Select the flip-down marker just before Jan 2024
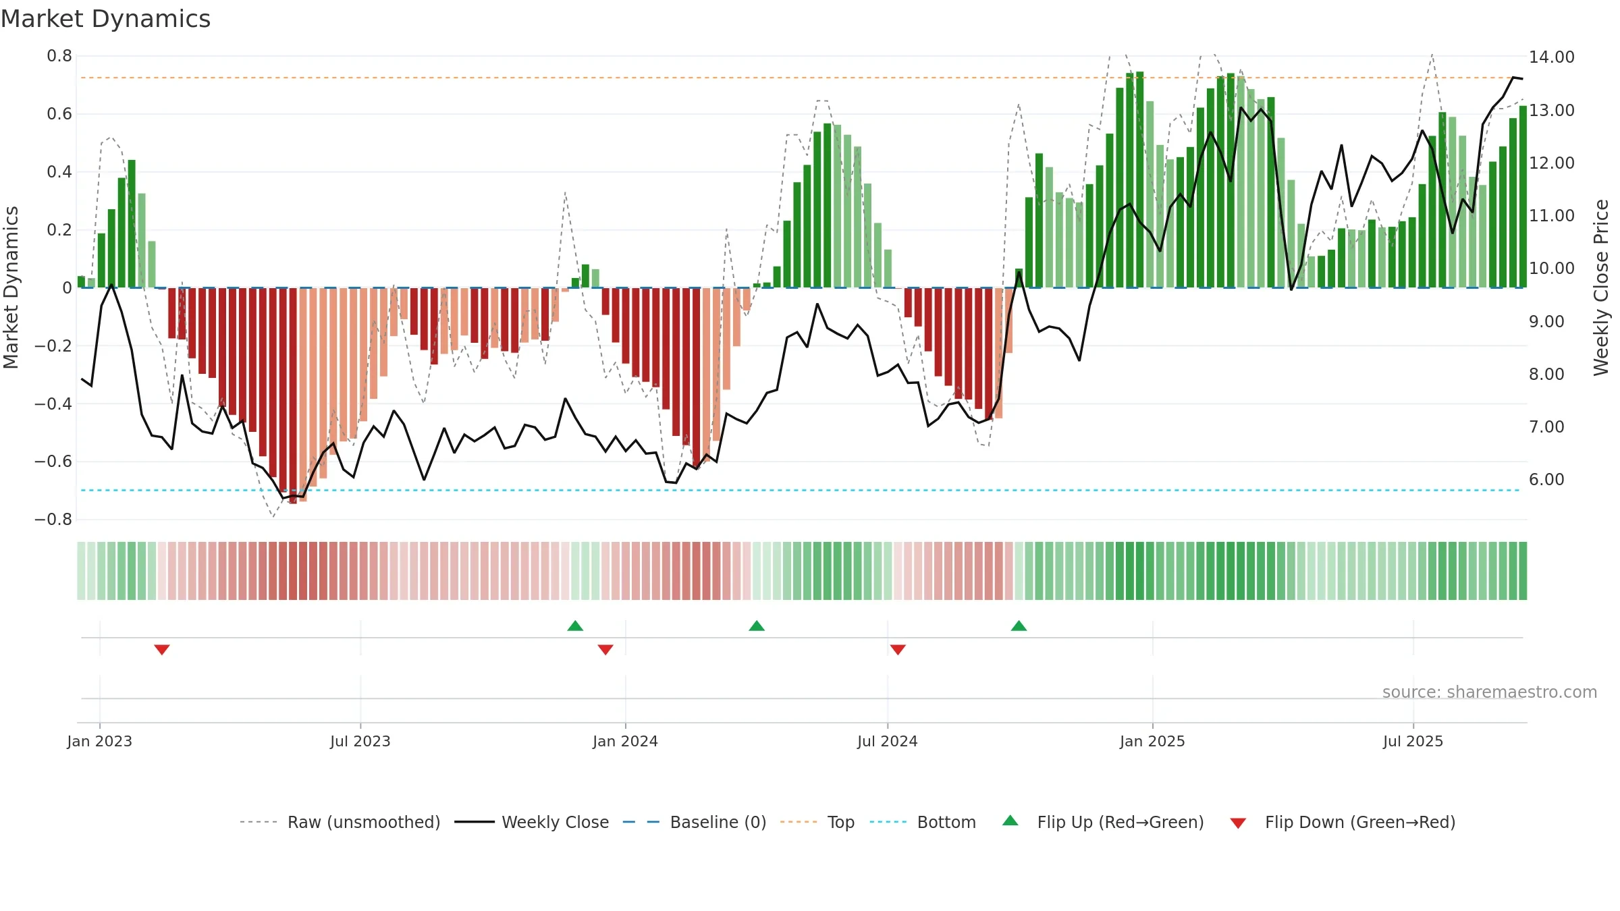This screenshot has width=1620, height=911. pos(605,649)
